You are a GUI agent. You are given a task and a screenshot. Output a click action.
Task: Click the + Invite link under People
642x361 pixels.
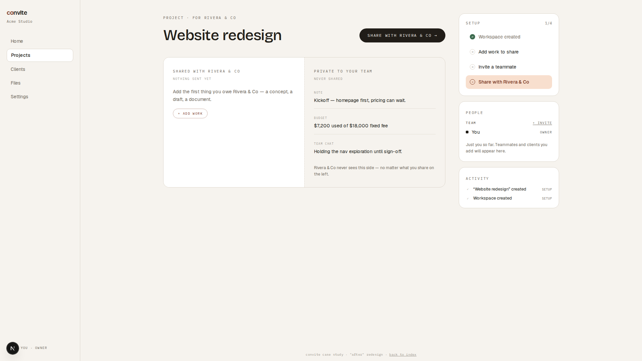tap(542, 123)
